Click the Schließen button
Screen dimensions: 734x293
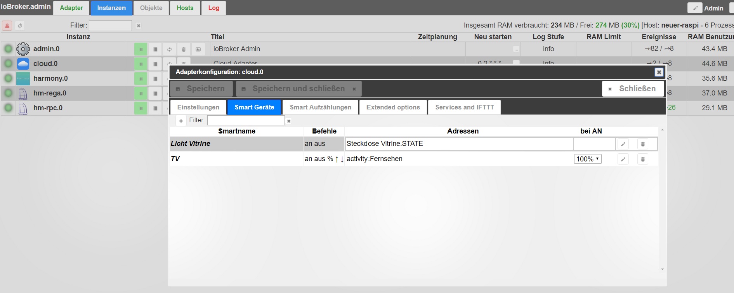tap(632, 88)
